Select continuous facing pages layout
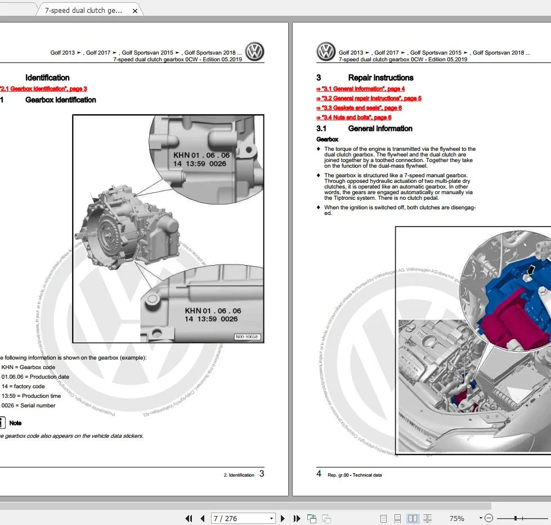This screenshot has width=551, height=525. point(427,518)
